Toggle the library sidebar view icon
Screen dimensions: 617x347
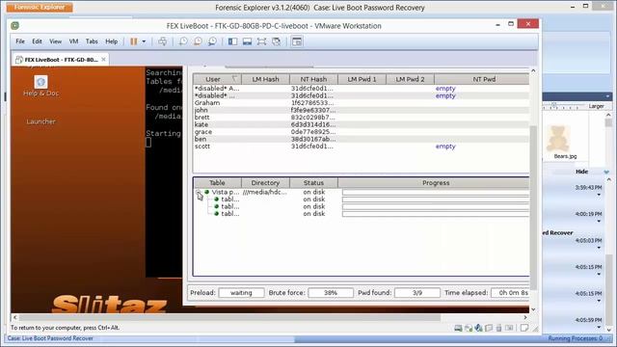pos(232,41)
